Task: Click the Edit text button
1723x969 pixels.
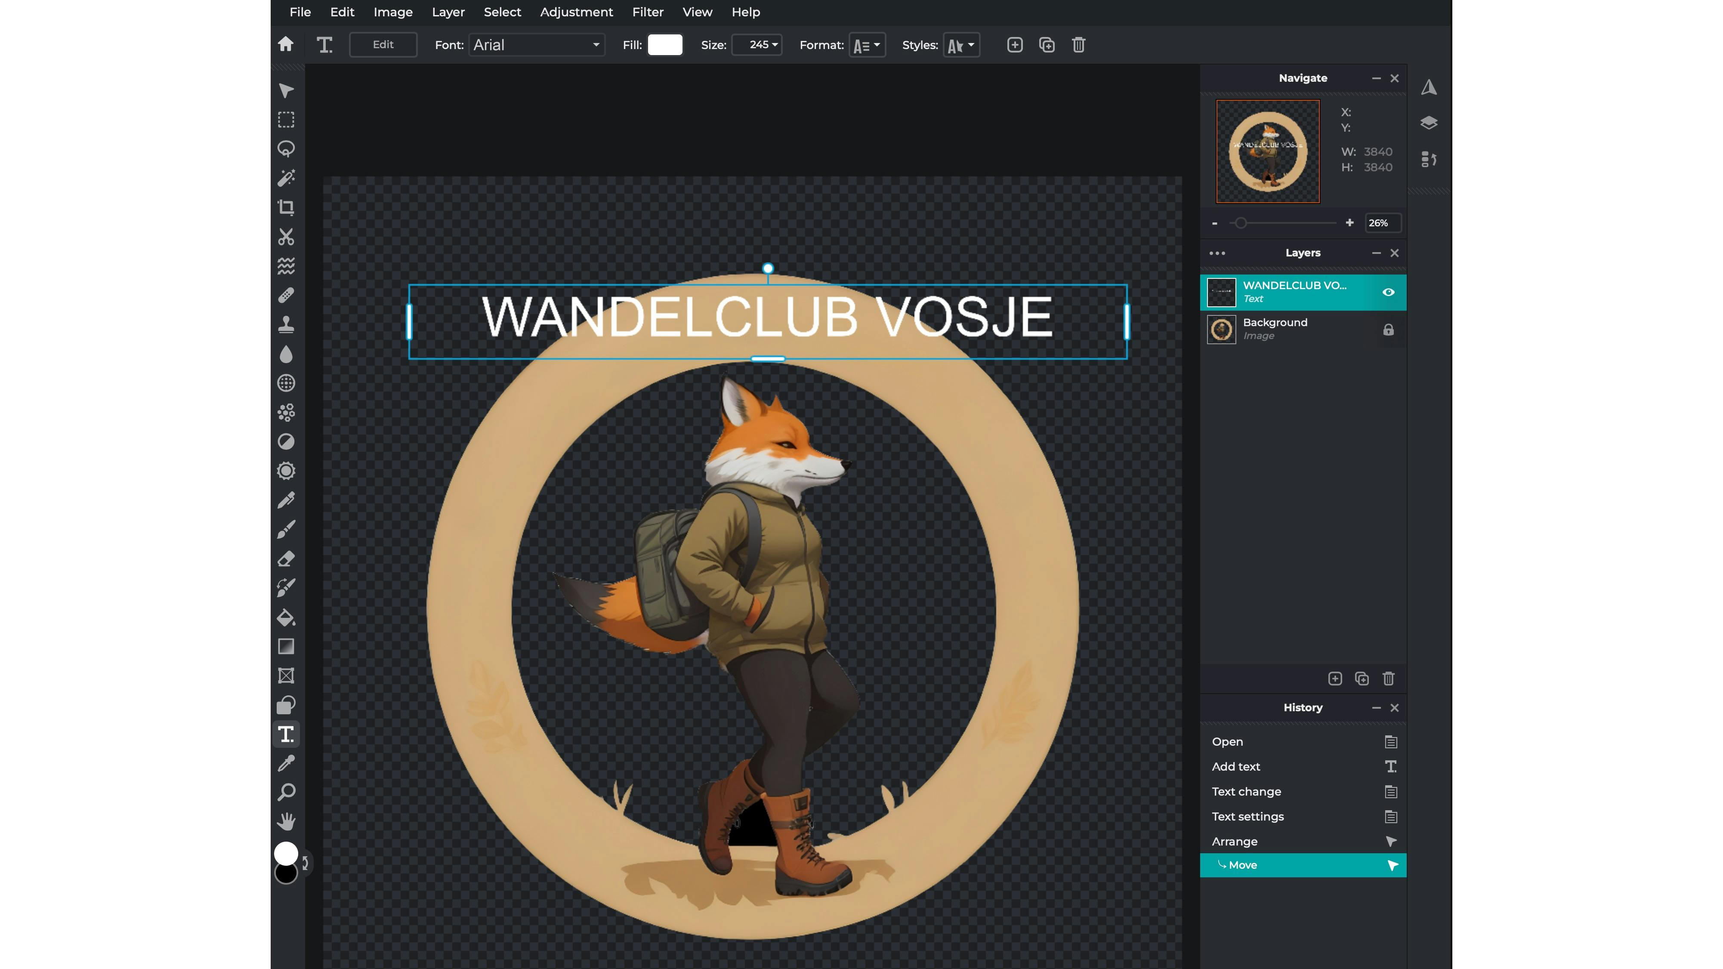Action: 383,45
